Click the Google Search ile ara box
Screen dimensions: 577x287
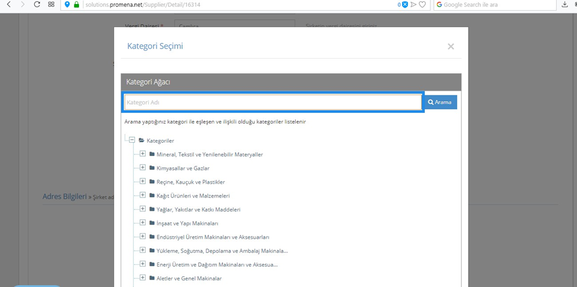(x=495, y=5)
